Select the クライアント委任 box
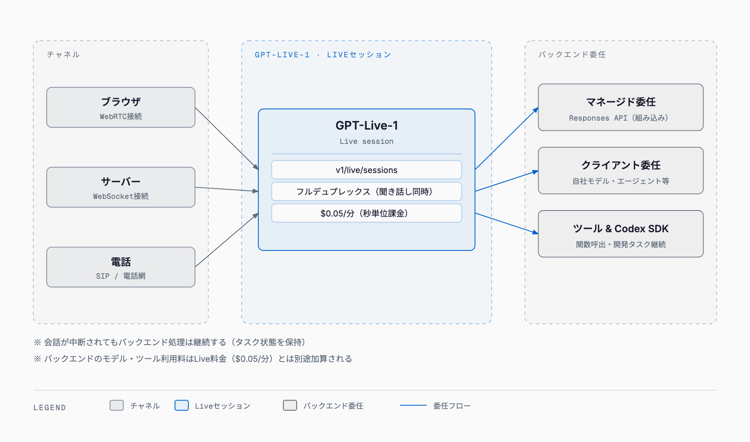This screenshot has width=750, height=442. click(x=621, y=170)
